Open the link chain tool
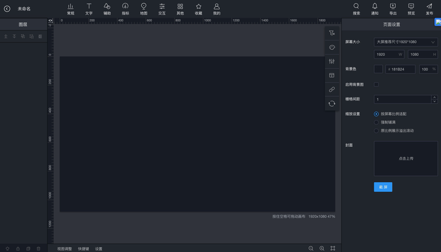 coord(332,90)
